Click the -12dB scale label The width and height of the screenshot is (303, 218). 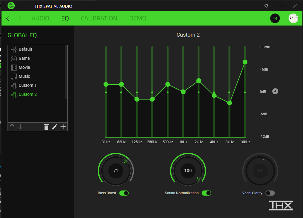point(264,136)
